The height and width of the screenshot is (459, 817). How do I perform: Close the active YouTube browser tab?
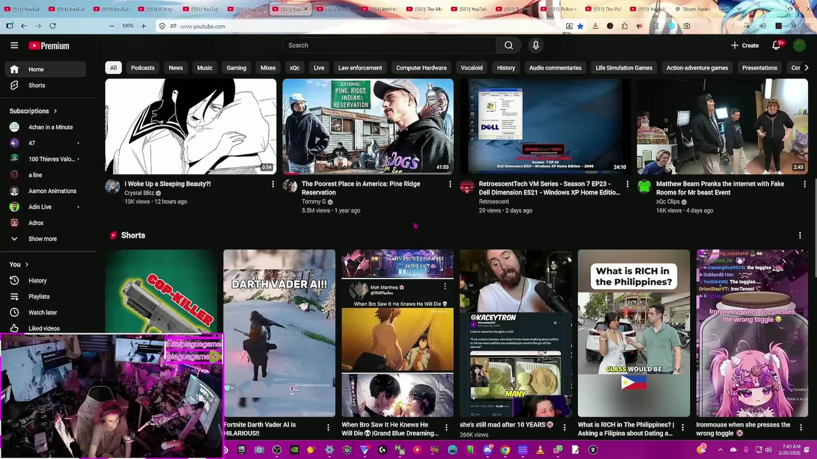pos(306,9)
